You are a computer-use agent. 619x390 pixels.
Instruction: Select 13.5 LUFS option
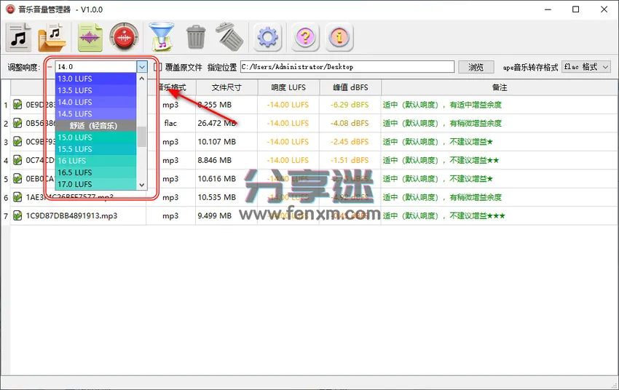click(x=96, y=90)
